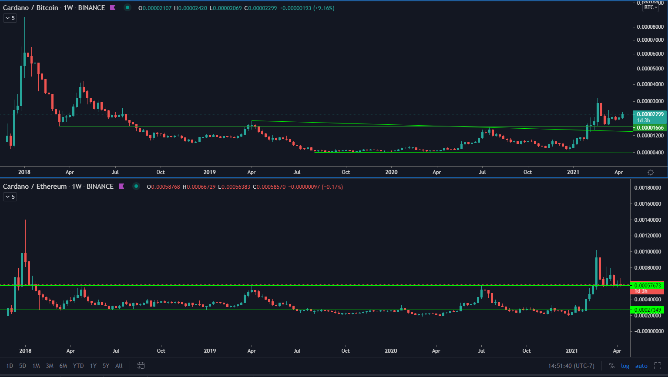Click the Cardano / Bitcoin symbol title
Viewport: 668px width, 377px height.
click(30, 8)
